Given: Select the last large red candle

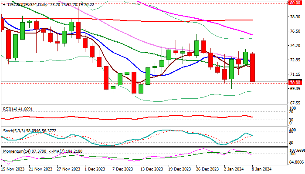Looking at the screenshot, I should pos(253,67).
